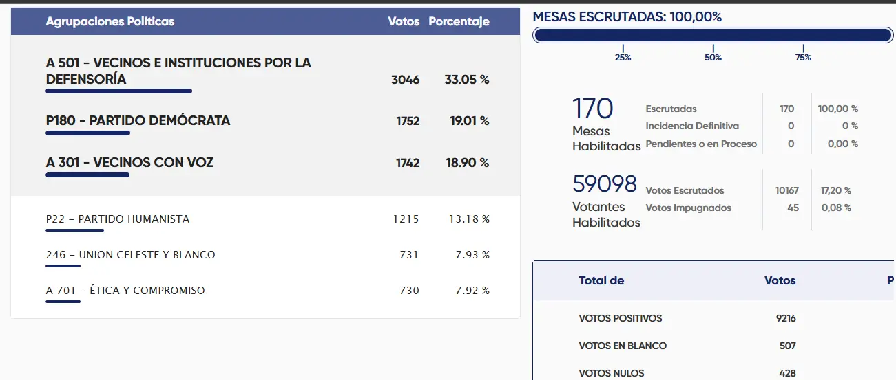The image size is (896, 380).
Task: Click the MESAS ESCRUTADAS progress bar
Action: point(713,36)
